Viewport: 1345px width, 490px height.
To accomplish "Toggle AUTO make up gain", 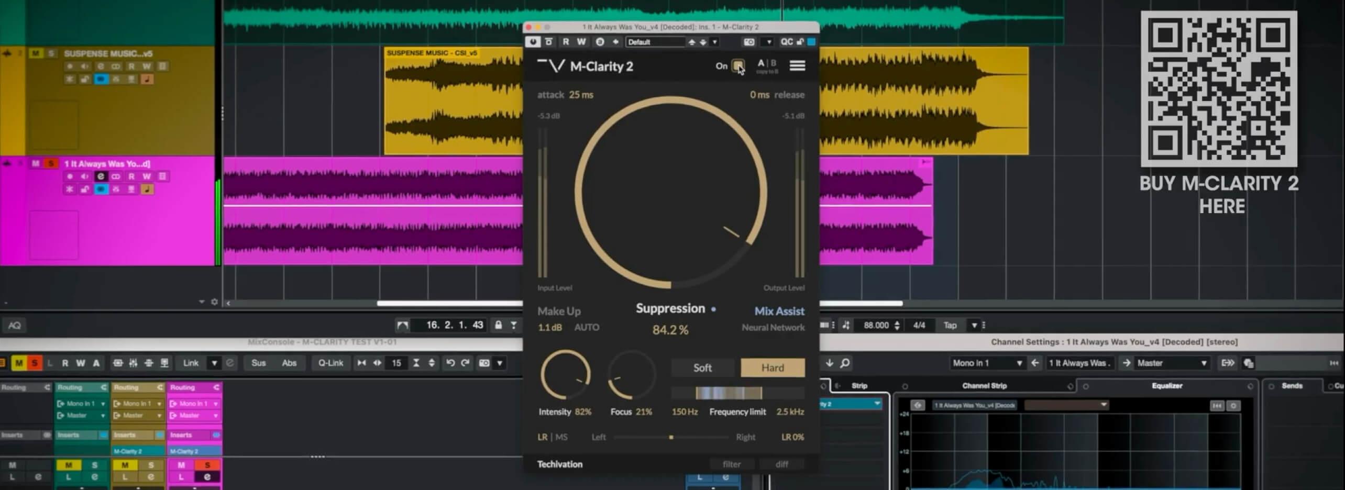I will tap(586, 327).
